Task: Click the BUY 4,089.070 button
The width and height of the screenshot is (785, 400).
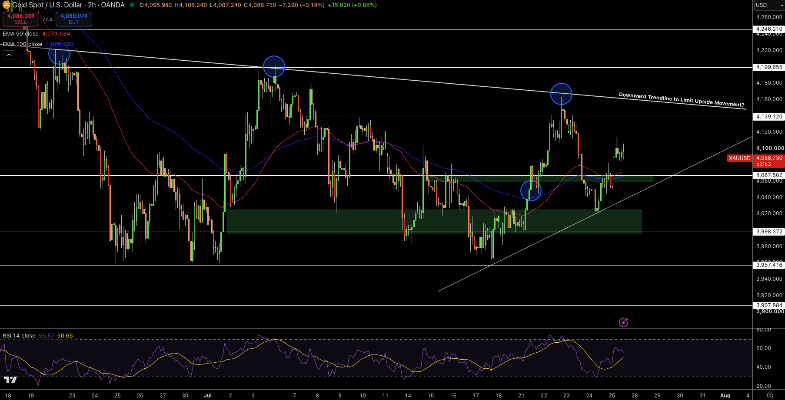Action: point(74,19)
